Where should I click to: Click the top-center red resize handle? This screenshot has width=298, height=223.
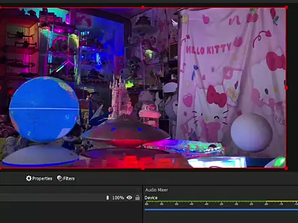coord(143,7)
